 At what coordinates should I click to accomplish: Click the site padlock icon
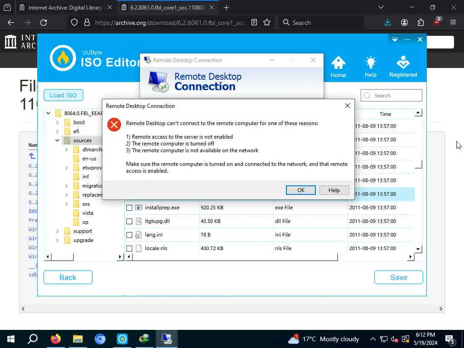pos(87,23)
